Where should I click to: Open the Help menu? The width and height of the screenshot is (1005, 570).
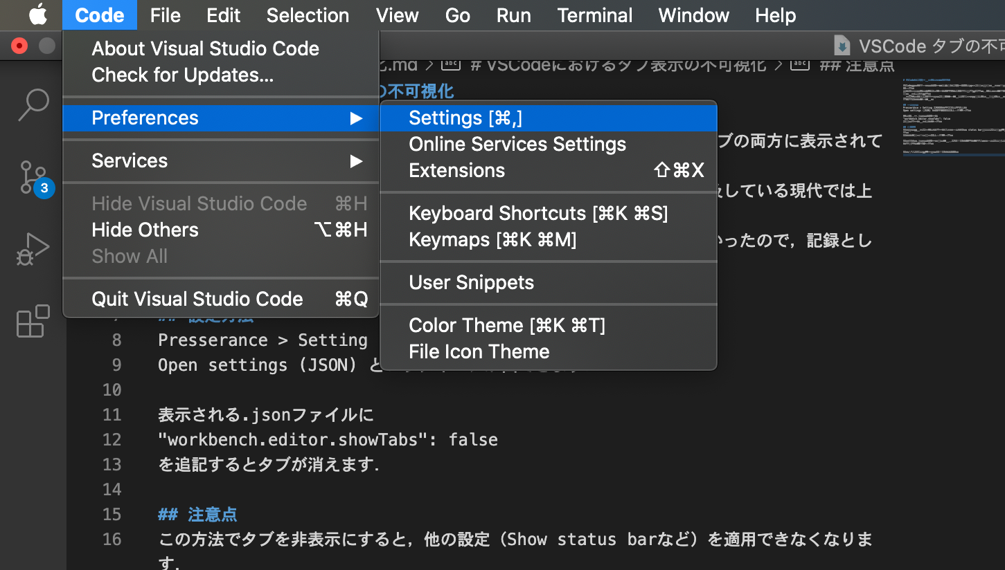point(776,15)
